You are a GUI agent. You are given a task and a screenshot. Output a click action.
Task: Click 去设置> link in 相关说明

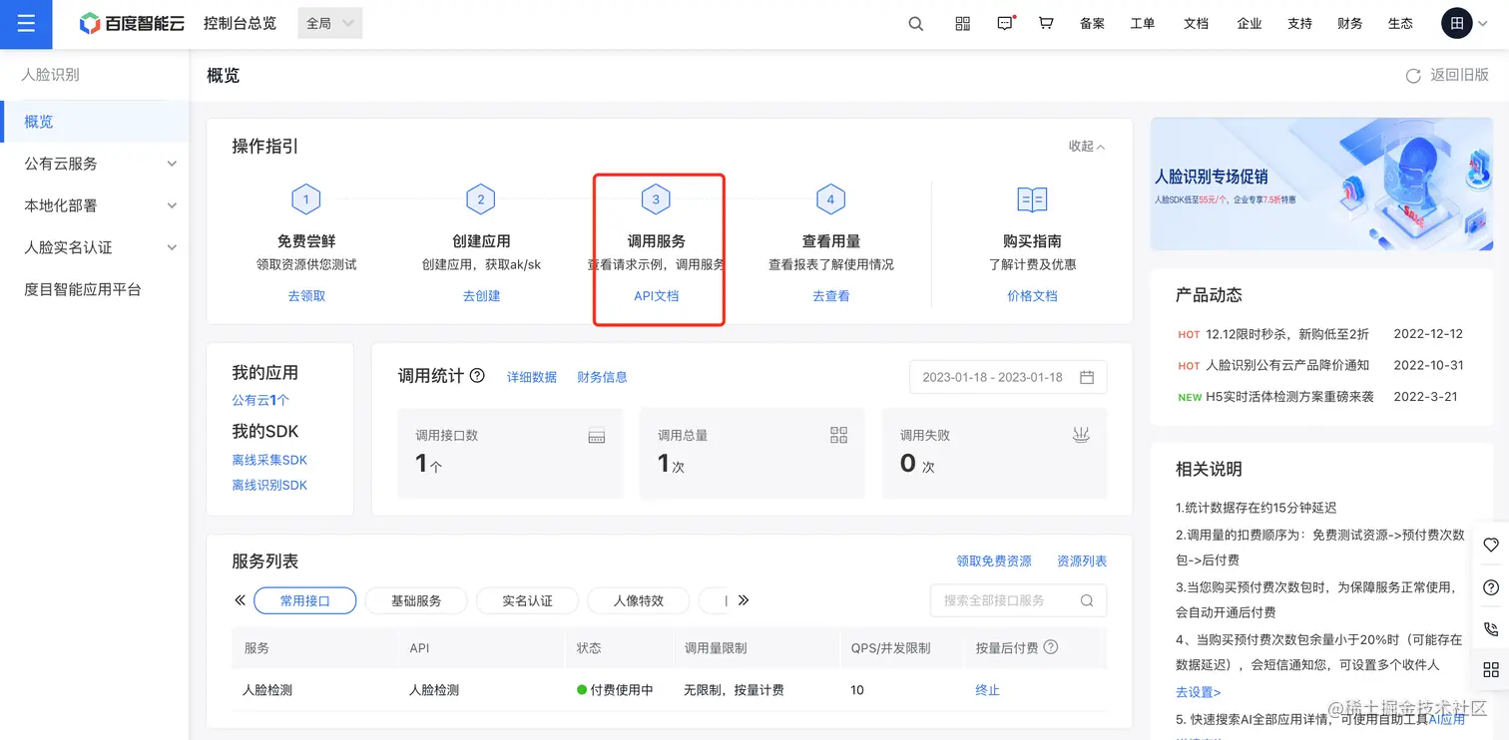1198,691
